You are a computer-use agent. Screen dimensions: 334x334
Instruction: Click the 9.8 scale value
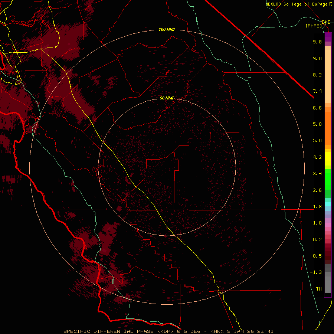317,42
